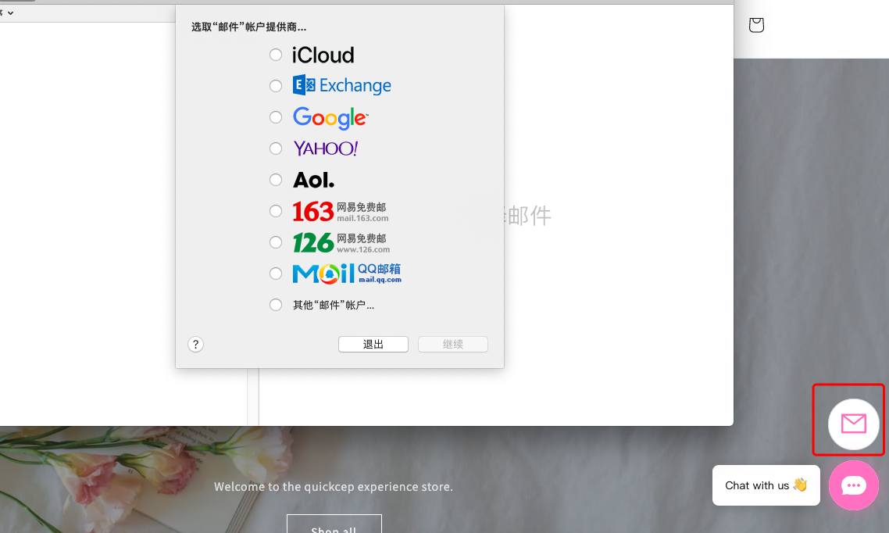The image size is (889, 533).
Task: Select the Aol. provider radio button
Action: coord(276,180)
